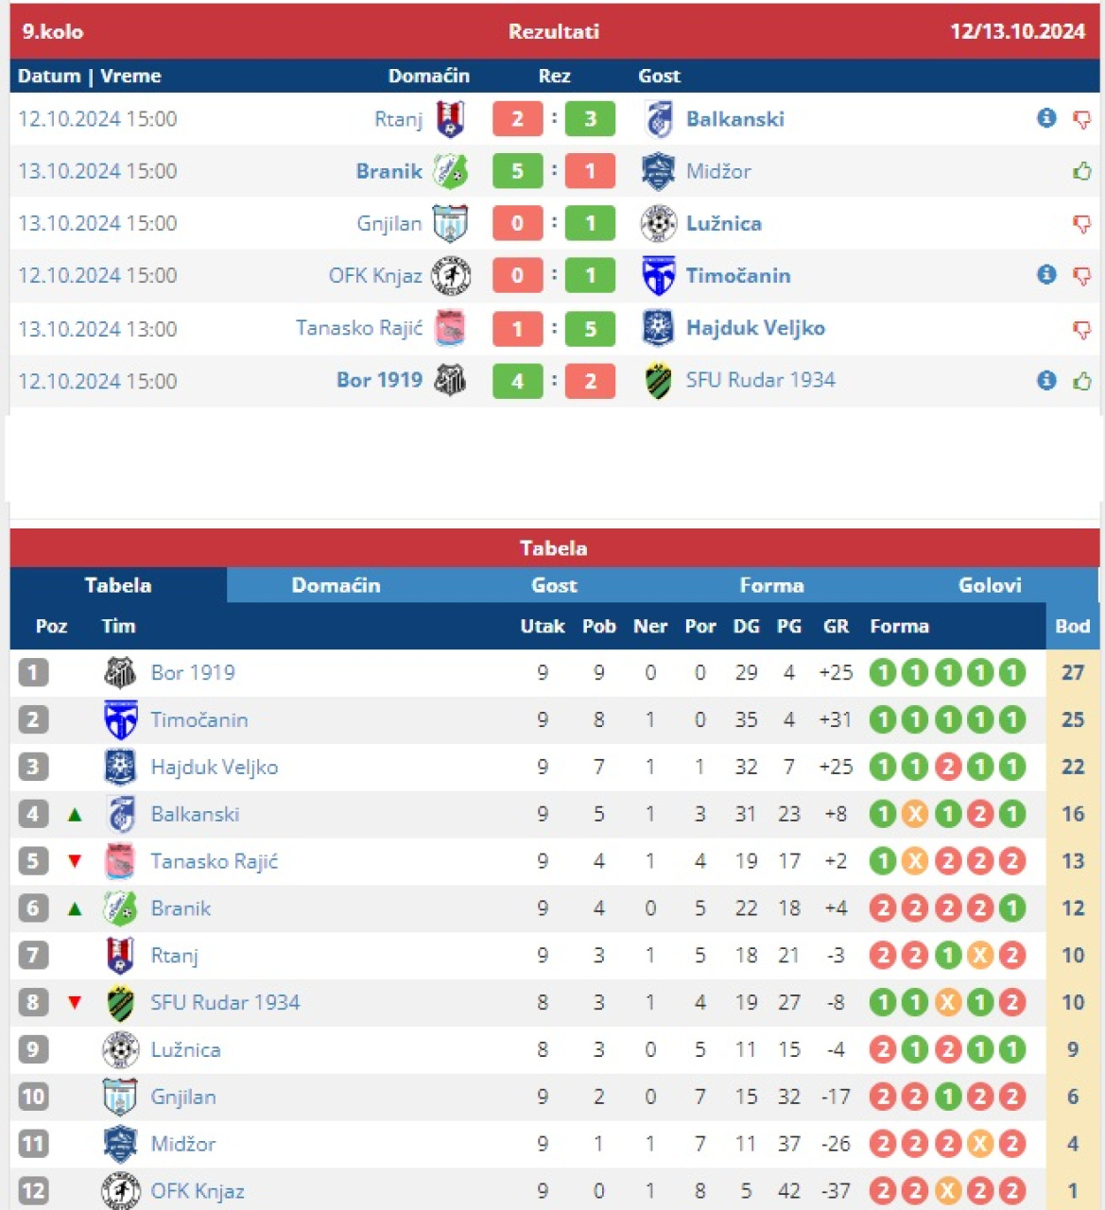Click thumbs-down icon on Tanasko Rajić match row
1105x1210 pixels.
(1081, 329)
